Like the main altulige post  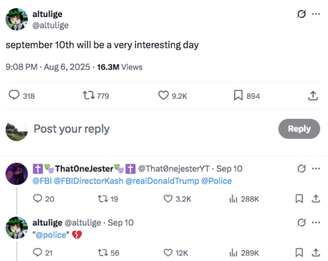[163, 96]
